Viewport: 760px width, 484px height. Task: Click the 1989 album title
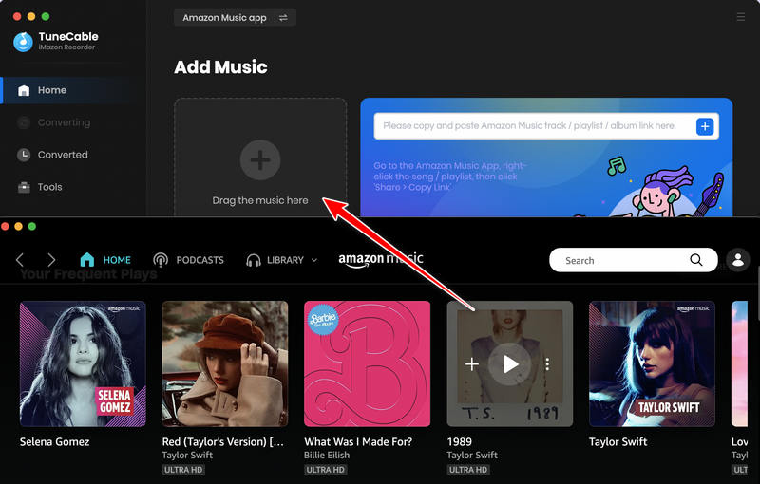pos(460,442)
